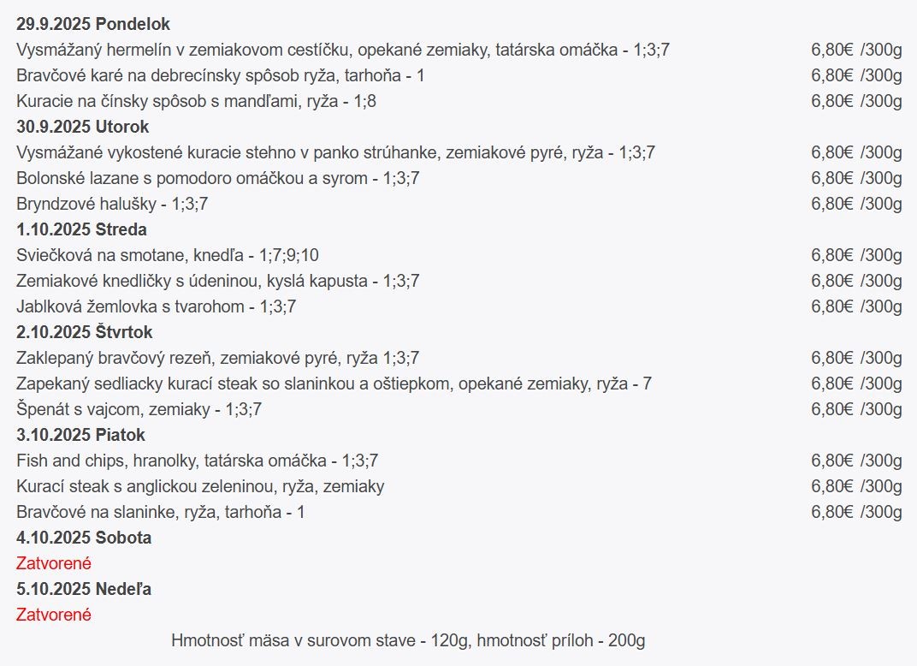Select the Bolonské lazane dish text

click(217, 178)
